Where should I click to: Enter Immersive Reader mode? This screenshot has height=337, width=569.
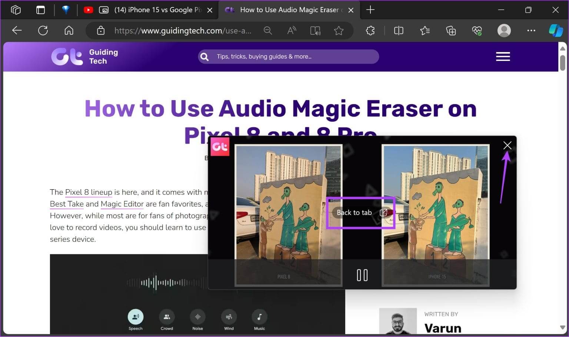(x=315, y=31)
